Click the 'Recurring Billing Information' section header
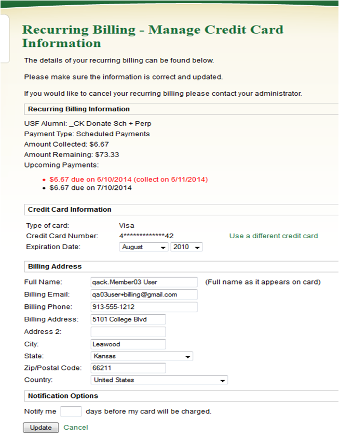 [79, 109]
